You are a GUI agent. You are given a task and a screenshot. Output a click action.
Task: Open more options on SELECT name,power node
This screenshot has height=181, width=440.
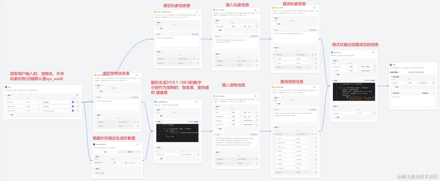317,8
